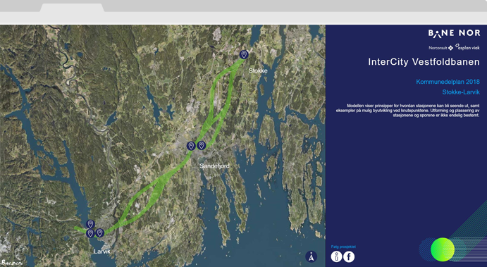Image resolution: width=487 pixels, height=267 pixels.
Task: Open the project info icon
Action: [x=336, y=256]
